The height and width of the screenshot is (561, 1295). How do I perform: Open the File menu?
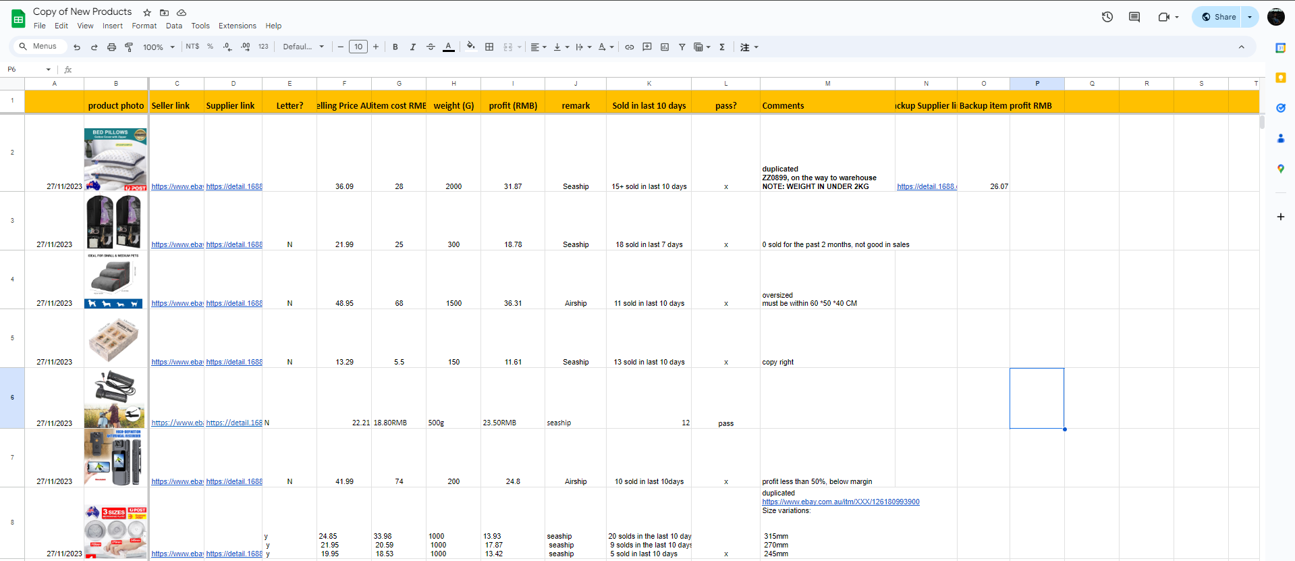tap(40, 26)
